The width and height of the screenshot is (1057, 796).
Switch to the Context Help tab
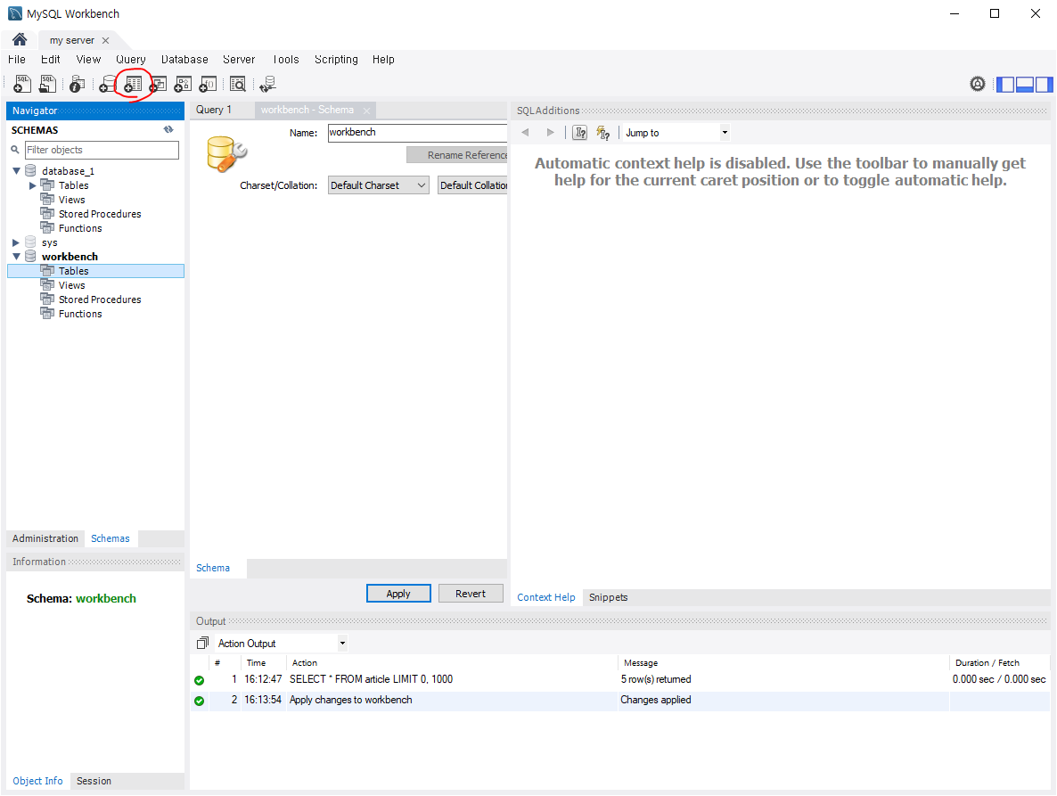546,597
